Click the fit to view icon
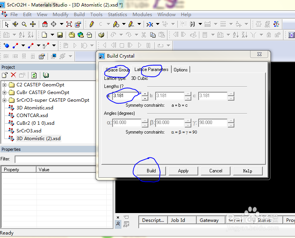The image size is (295, 238). pos(69,24)
